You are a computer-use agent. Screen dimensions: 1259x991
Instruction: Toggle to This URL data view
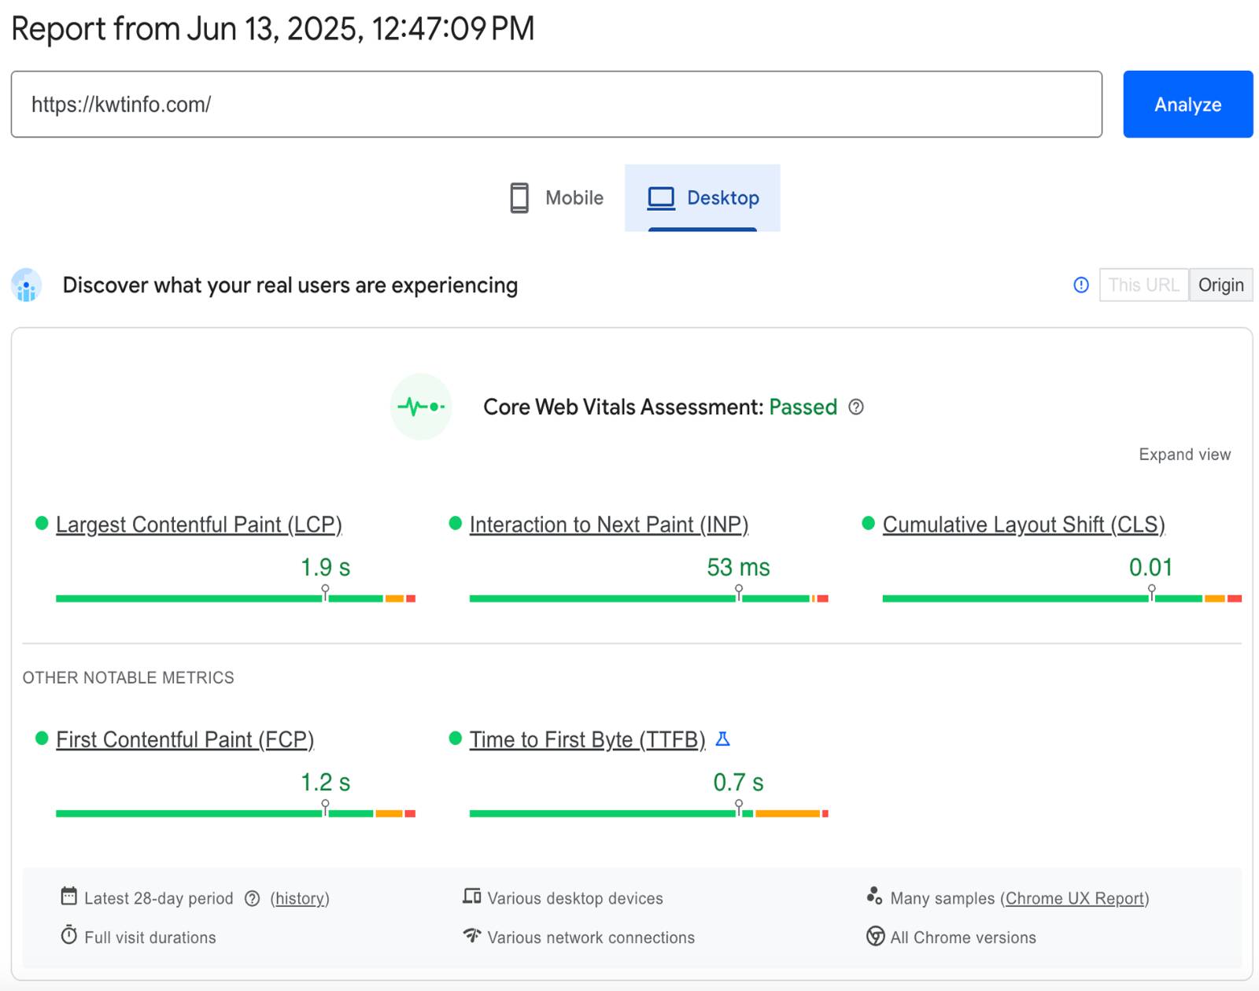click(x=1143, y=285)
